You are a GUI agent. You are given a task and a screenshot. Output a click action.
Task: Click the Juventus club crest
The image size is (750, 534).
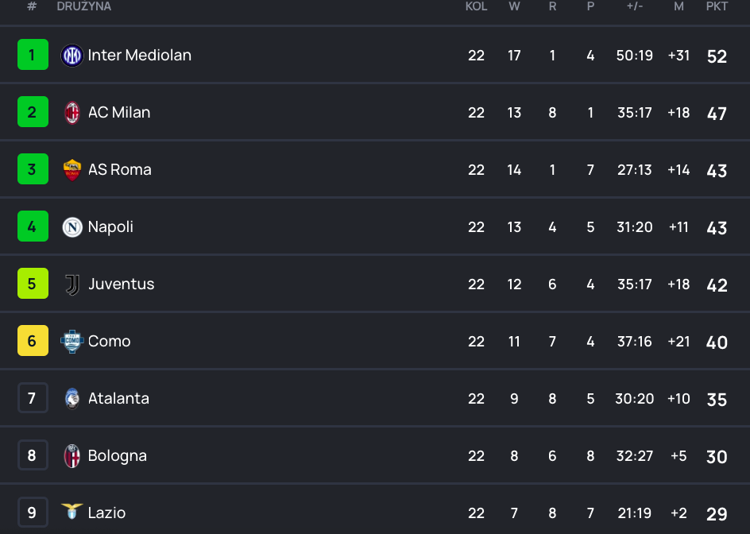tap(72, 284)
